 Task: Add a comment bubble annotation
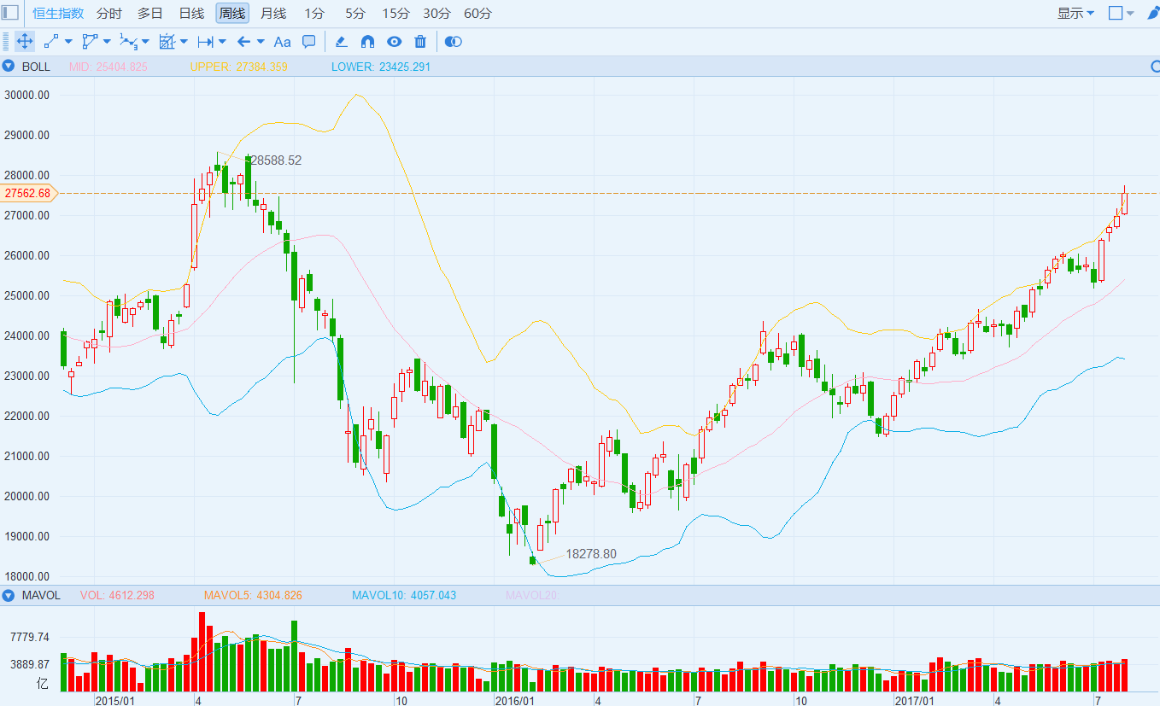(309, 41)
